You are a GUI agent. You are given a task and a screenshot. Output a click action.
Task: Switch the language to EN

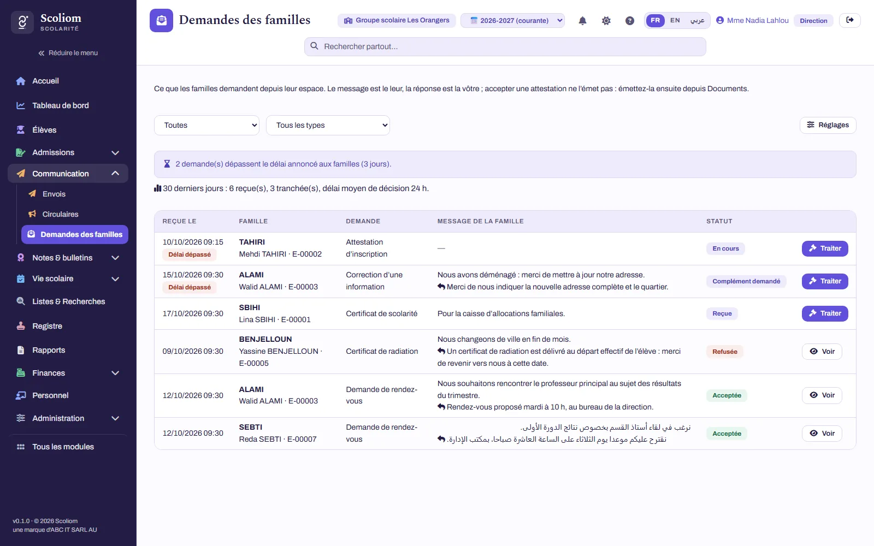675,20
